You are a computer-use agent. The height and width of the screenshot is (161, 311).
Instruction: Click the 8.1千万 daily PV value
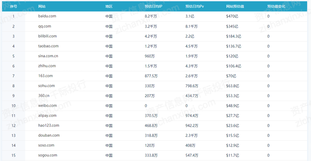point(191,26)
